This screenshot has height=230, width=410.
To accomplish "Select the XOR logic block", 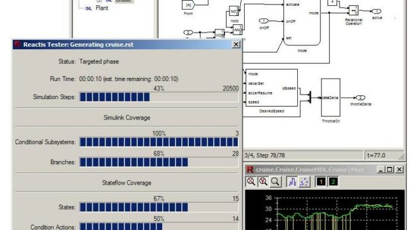I will [219, 34].
